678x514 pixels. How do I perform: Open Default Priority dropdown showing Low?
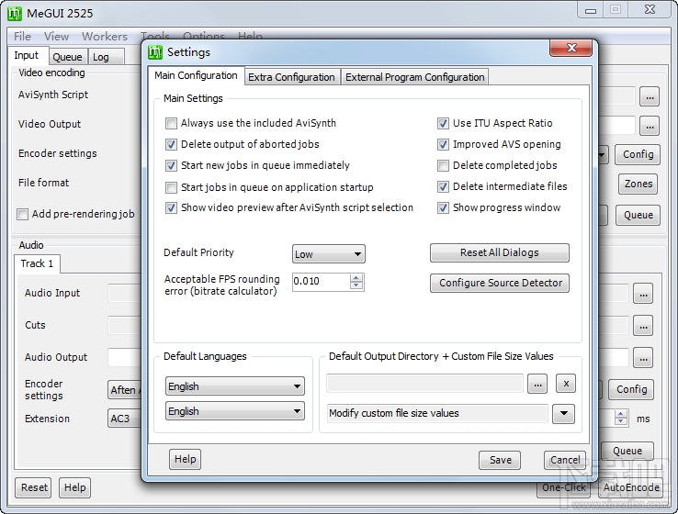pos(329,254)
